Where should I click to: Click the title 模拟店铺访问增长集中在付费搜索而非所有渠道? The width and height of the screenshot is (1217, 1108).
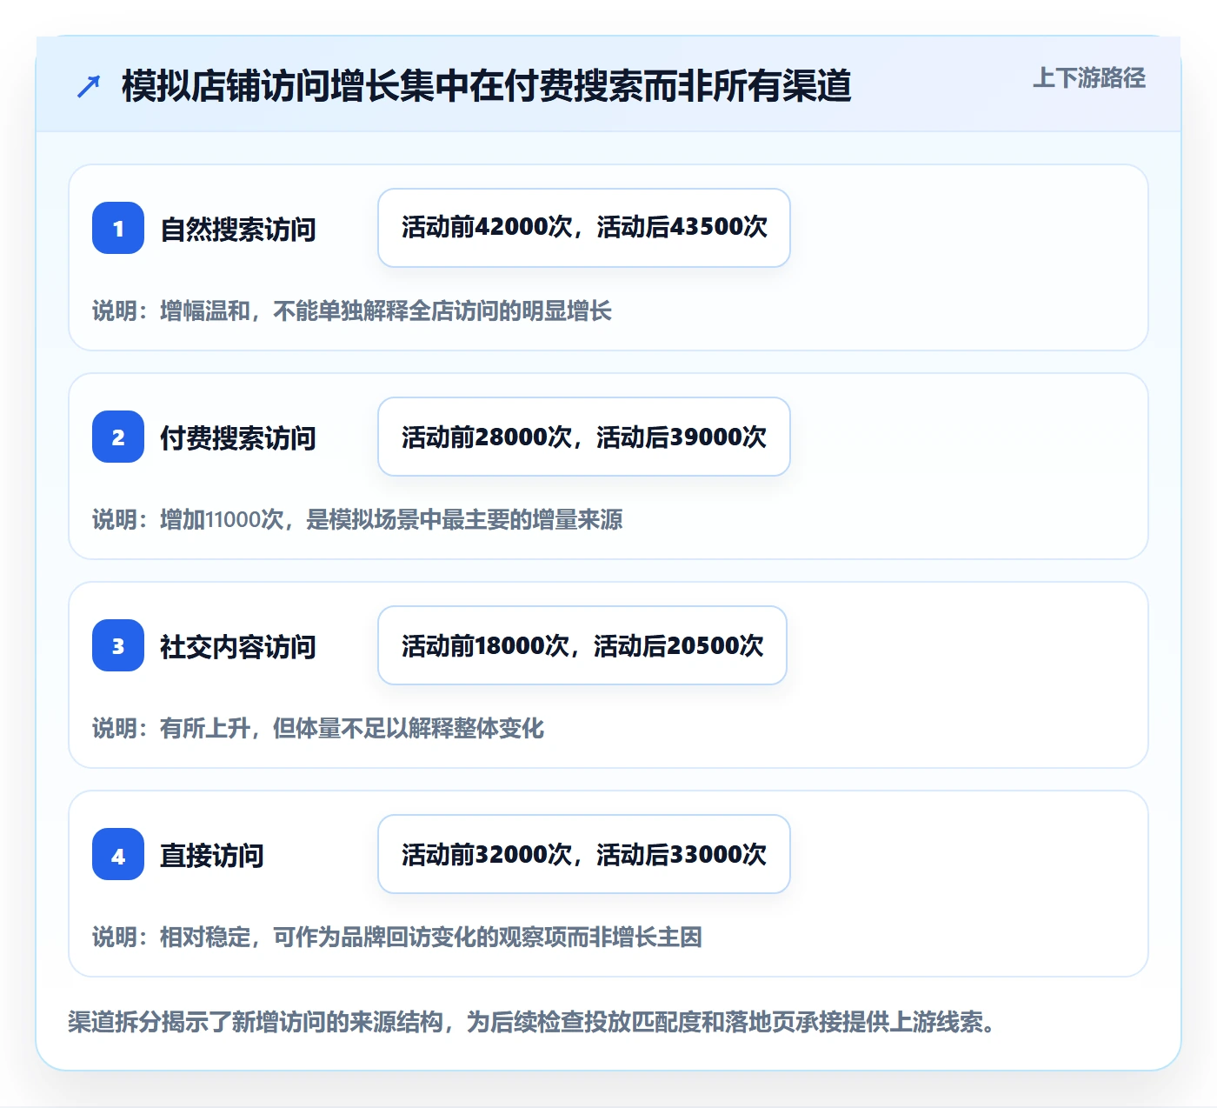[486, 86]
